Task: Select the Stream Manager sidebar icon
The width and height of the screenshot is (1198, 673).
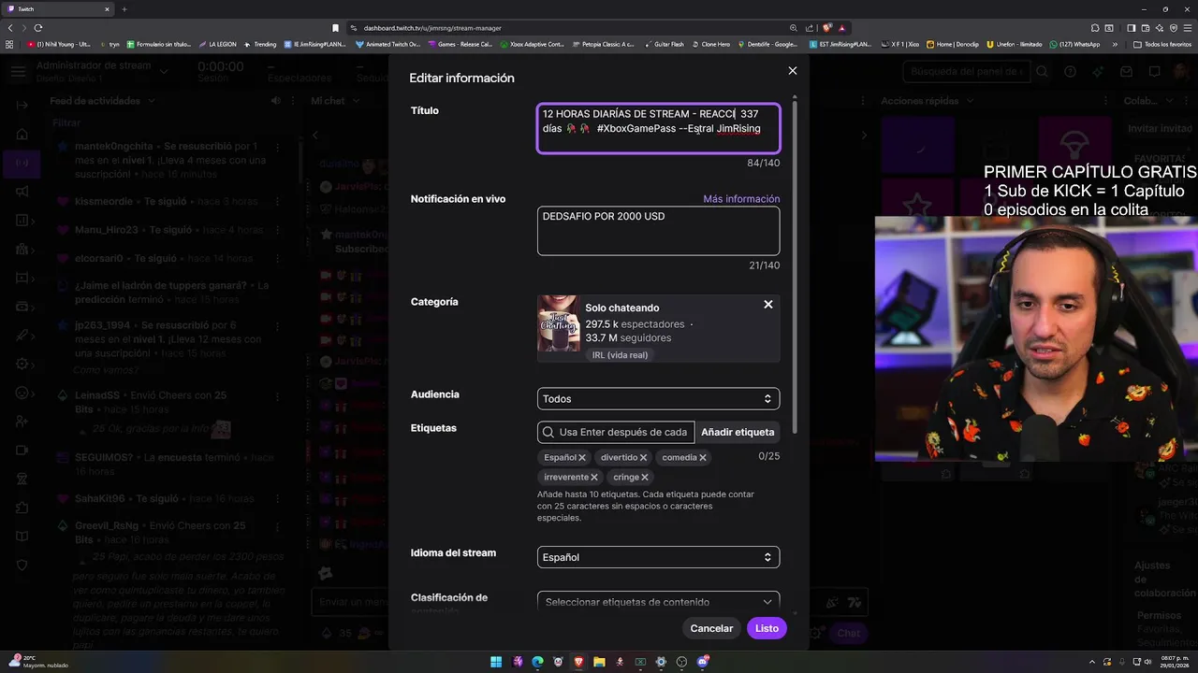Action: pyautogui.click(x=21, y=163)
